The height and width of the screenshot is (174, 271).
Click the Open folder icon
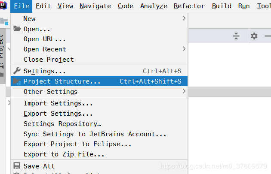click(17, 29)
